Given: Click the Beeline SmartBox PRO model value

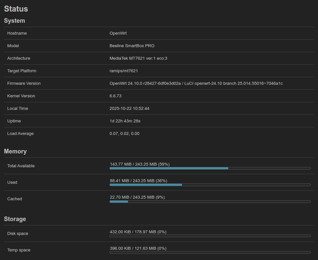Looking at the screenshot, I should [132, 46].
